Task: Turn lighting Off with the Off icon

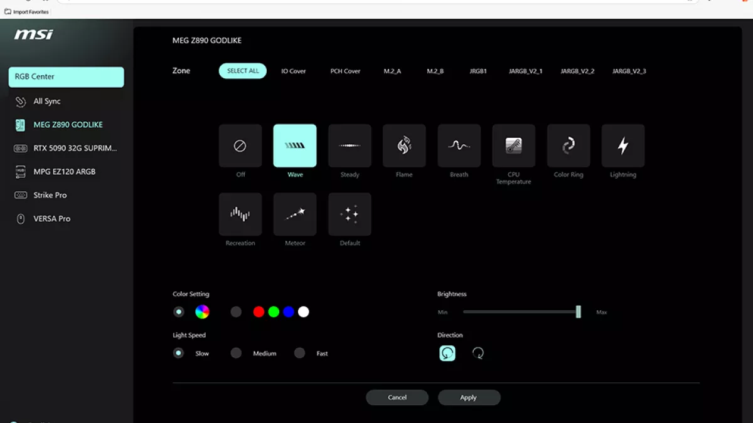Action: (240, 146)
